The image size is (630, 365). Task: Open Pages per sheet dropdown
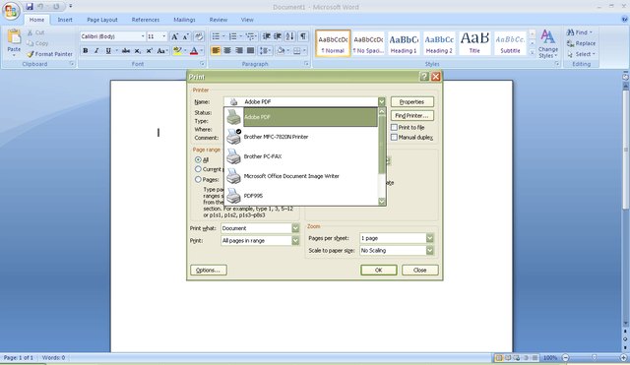(x=430, y=238)
